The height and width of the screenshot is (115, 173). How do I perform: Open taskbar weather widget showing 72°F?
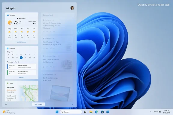(x=9, y=112)
